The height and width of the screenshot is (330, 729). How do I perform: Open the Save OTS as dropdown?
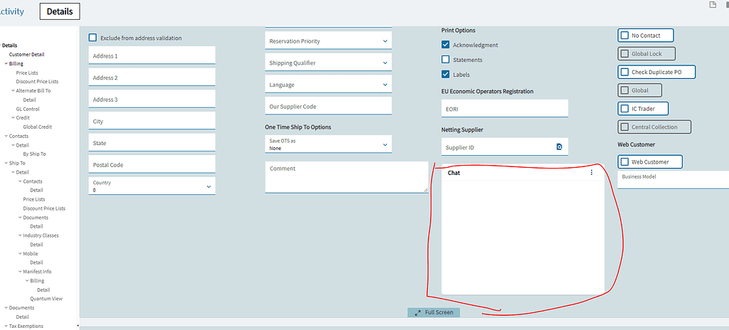[x=328, y=144]
